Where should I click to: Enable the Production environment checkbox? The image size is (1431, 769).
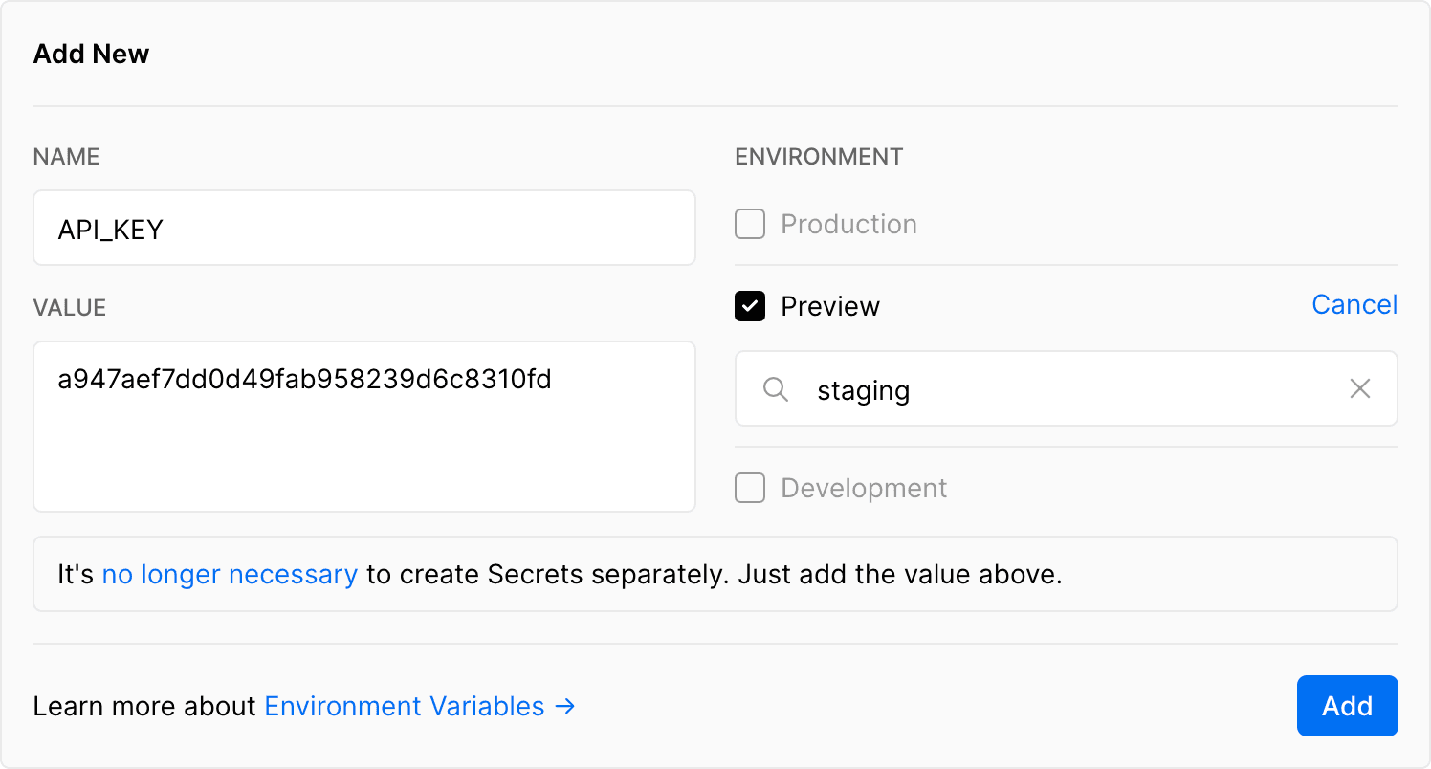[750, 224]
